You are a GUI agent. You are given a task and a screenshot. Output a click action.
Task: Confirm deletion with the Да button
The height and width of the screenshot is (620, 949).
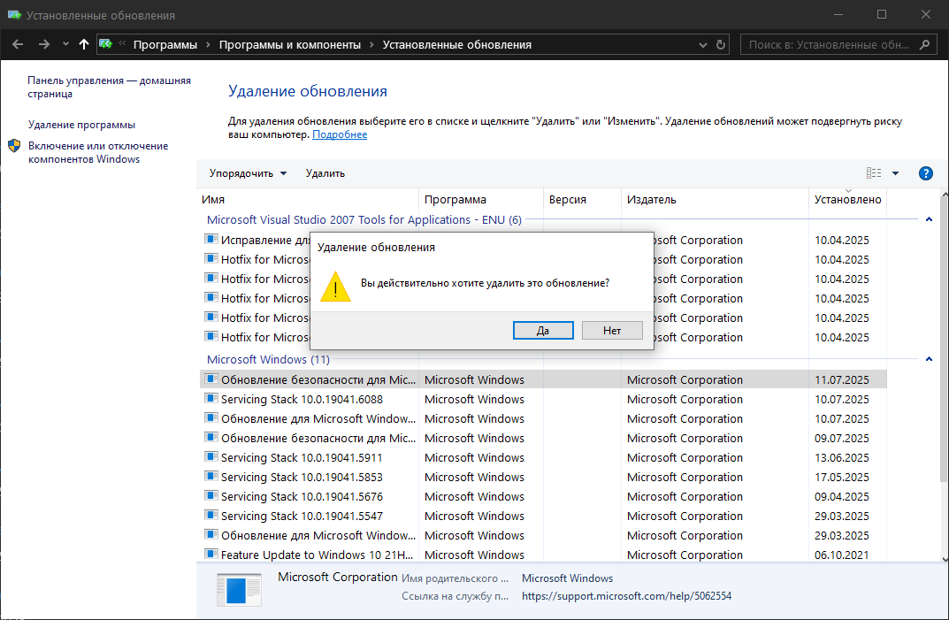[x=543, y=330]
